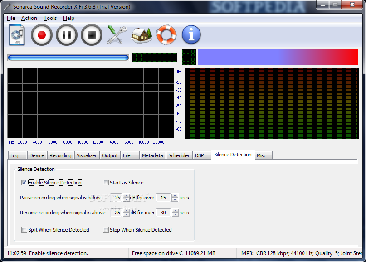Decrease resume threshold dB with down arrow

pyautogui.click(x=126, y=215)
